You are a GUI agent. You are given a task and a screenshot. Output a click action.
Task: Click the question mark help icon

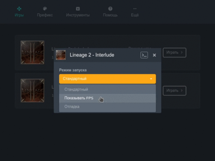(110, 9)
